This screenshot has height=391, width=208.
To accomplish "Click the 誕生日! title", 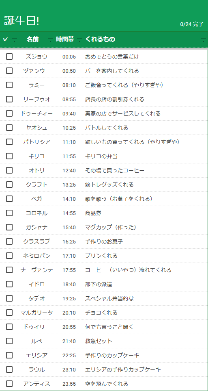I will 21,21.
